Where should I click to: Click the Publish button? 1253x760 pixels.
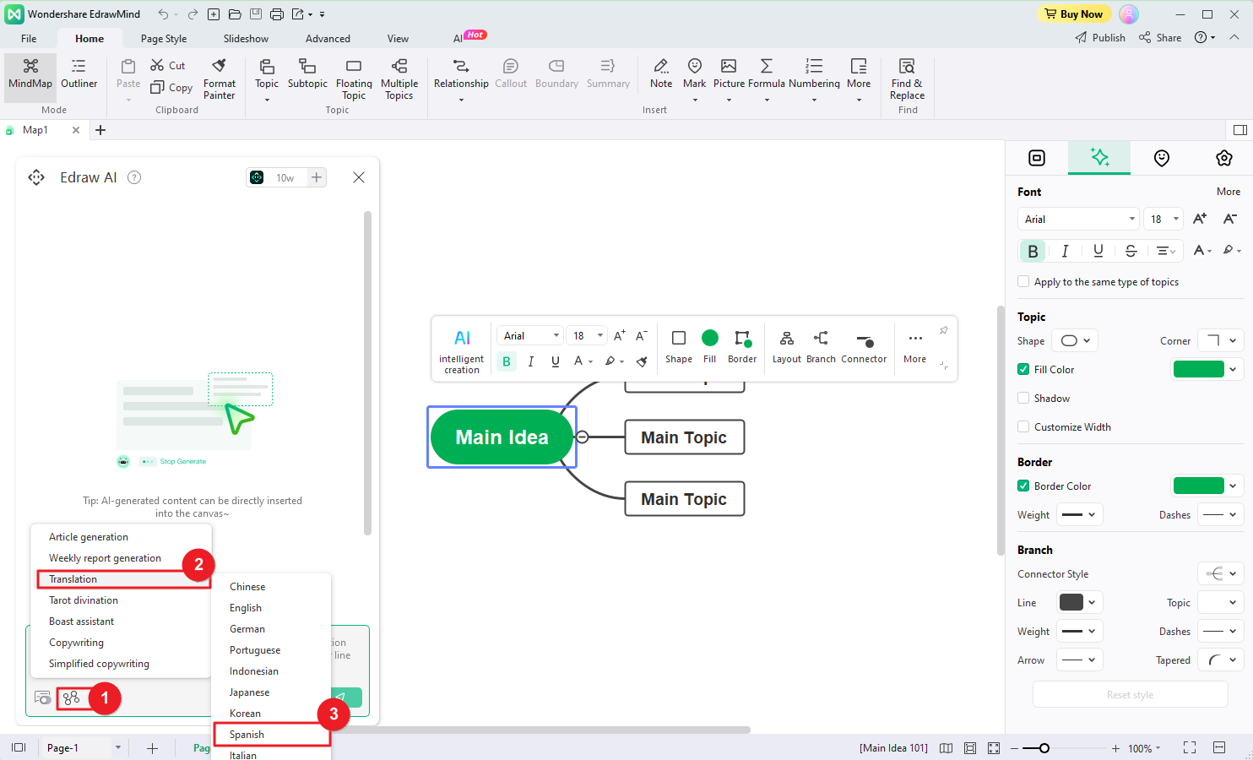point(1100,38)
